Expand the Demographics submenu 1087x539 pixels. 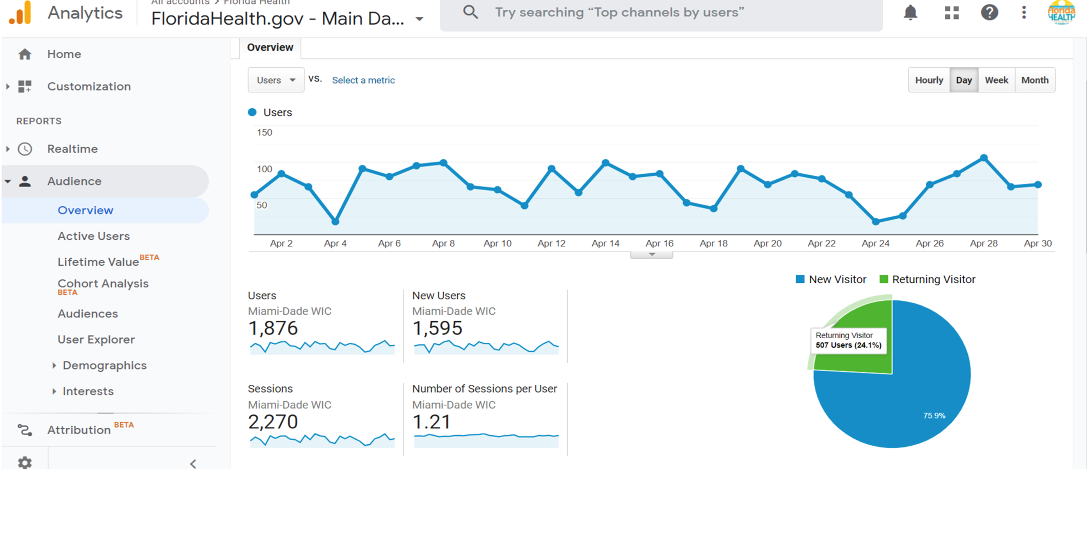click(x=54, y=366)
